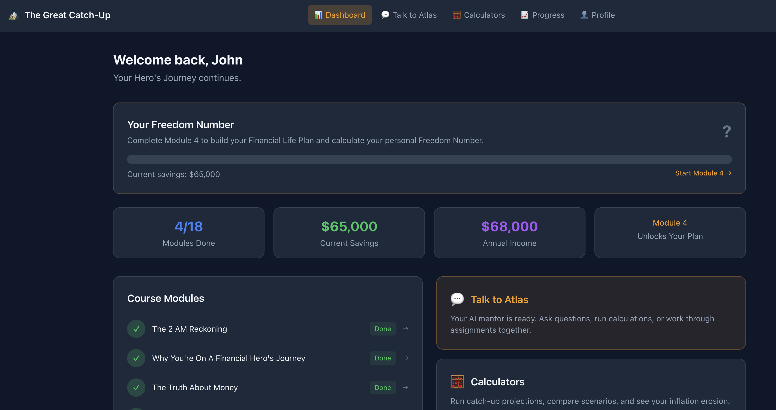Toggle the checkmark for Financial Hero's Journey module

point(136,358)
